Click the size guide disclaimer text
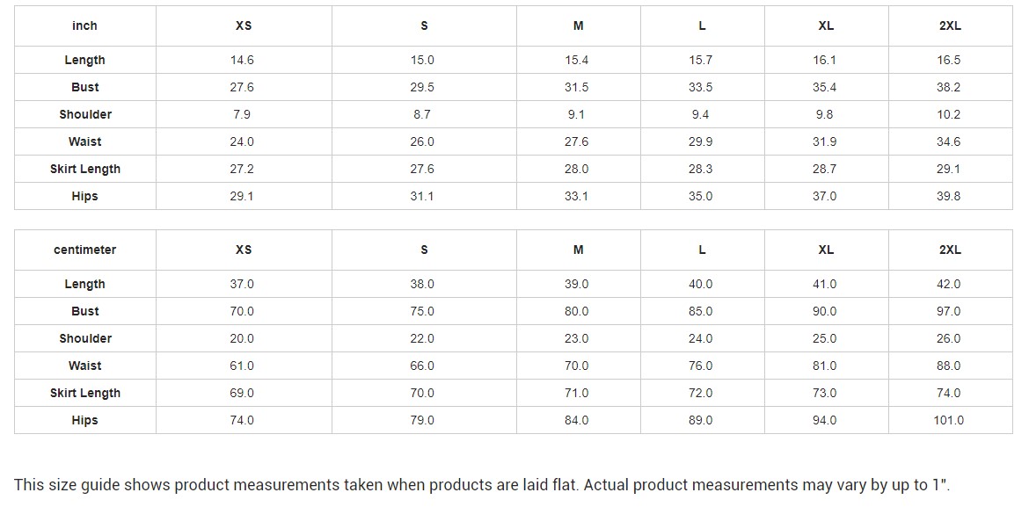The height and width of the screenshot is (507, 1029). [482, 485]
